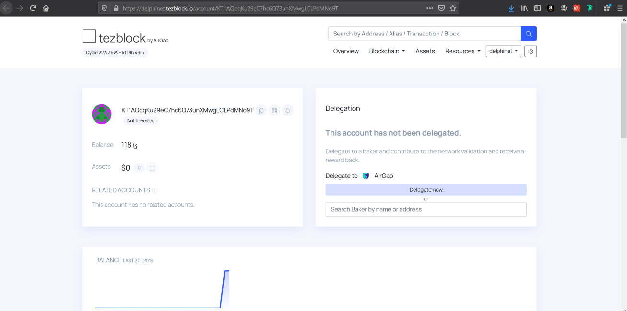Click the blue search magnifier button
Viewport: 627px width, 311px height.
coord(529,34)
